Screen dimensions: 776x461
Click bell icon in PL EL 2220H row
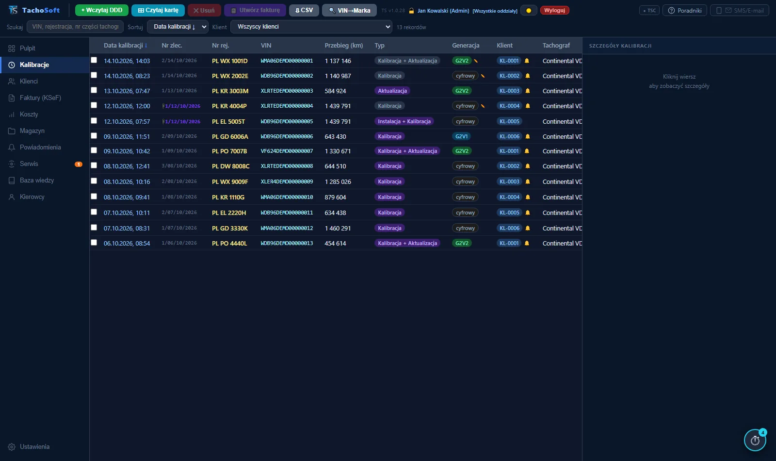pos(528,213)
